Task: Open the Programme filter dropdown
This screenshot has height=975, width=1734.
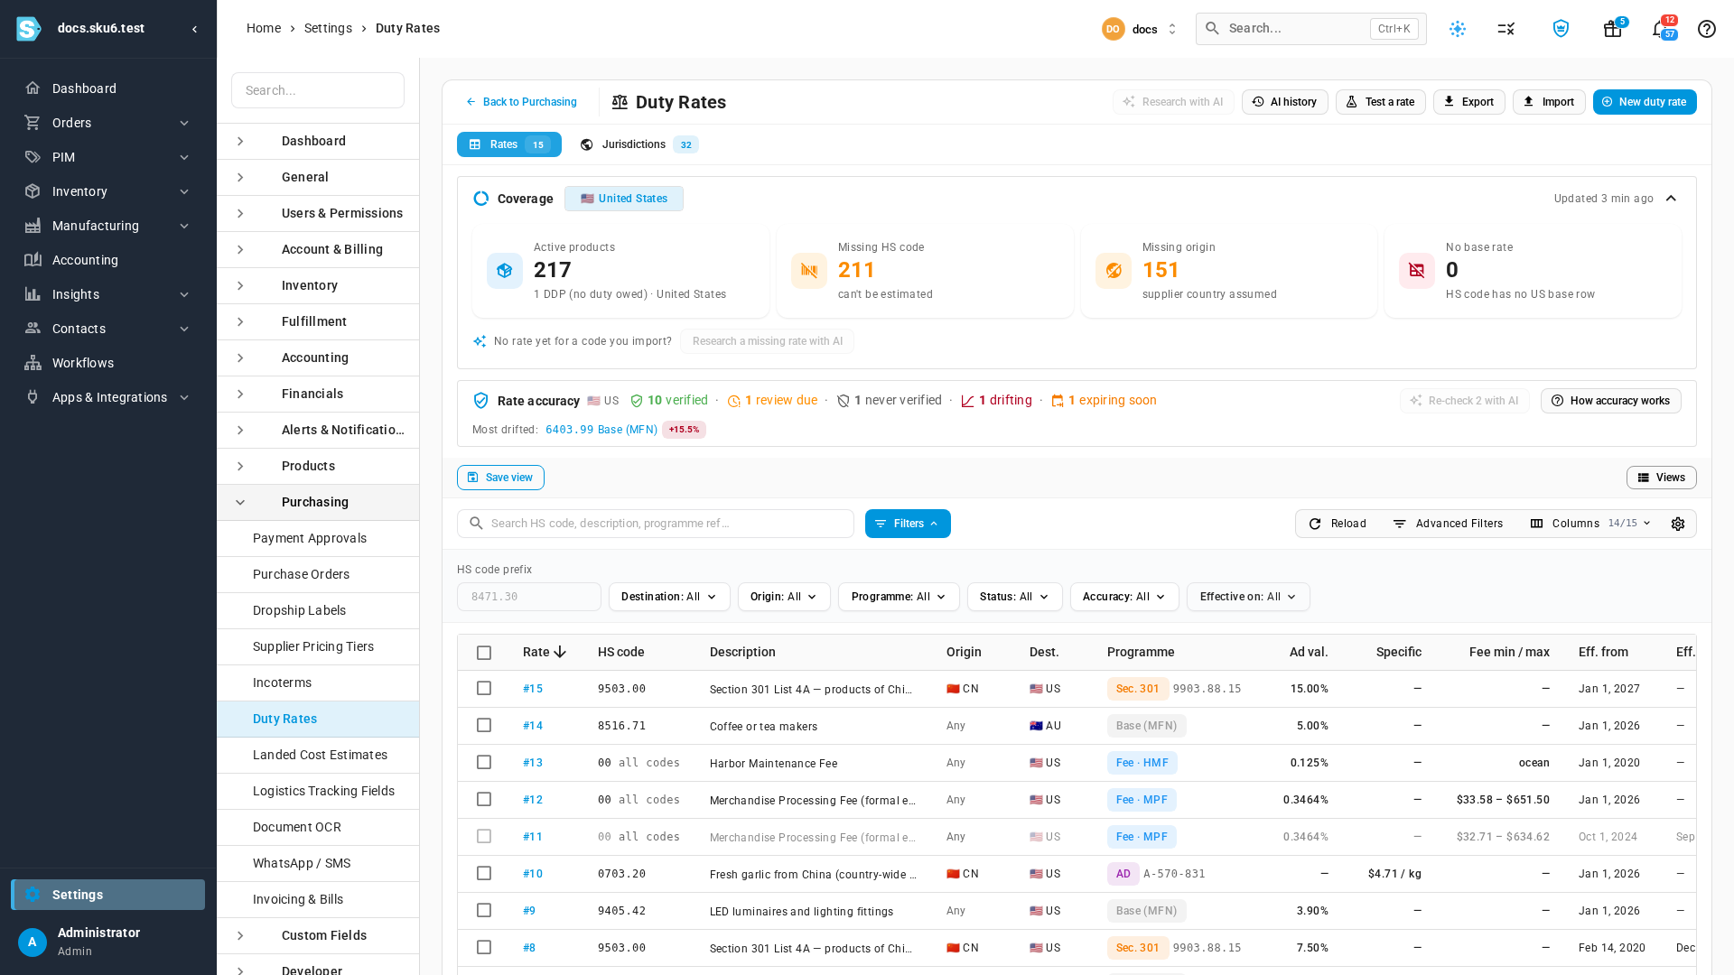Action: [899, 597]
